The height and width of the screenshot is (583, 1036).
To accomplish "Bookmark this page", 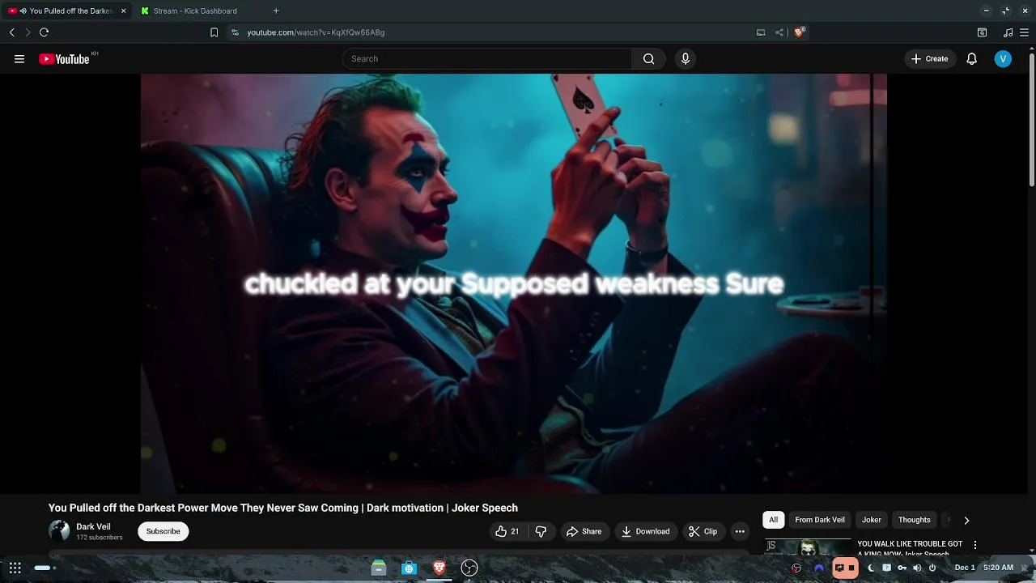I will point(214,32).
